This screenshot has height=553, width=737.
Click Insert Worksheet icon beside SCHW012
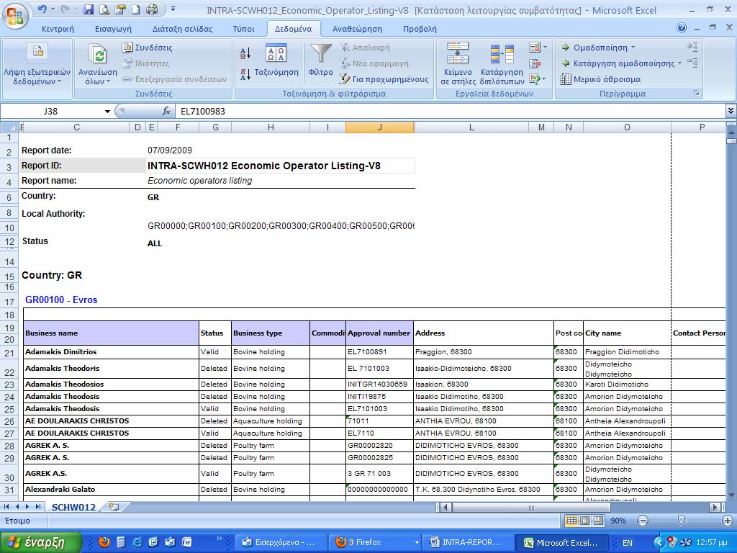coord(113,508)
